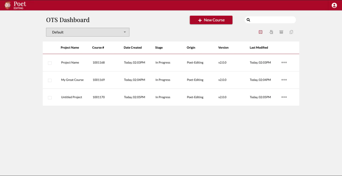Open more options for Untitled Project row
342x176 pixels.
pyautogui.click(x=284, y=97)
